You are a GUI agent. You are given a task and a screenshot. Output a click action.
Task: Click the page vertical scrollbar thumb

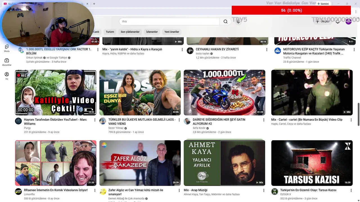[x=358, y=114]
